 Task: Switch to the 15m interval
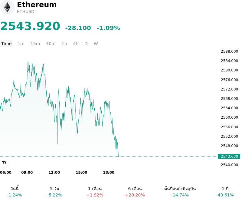pos(35,44)
